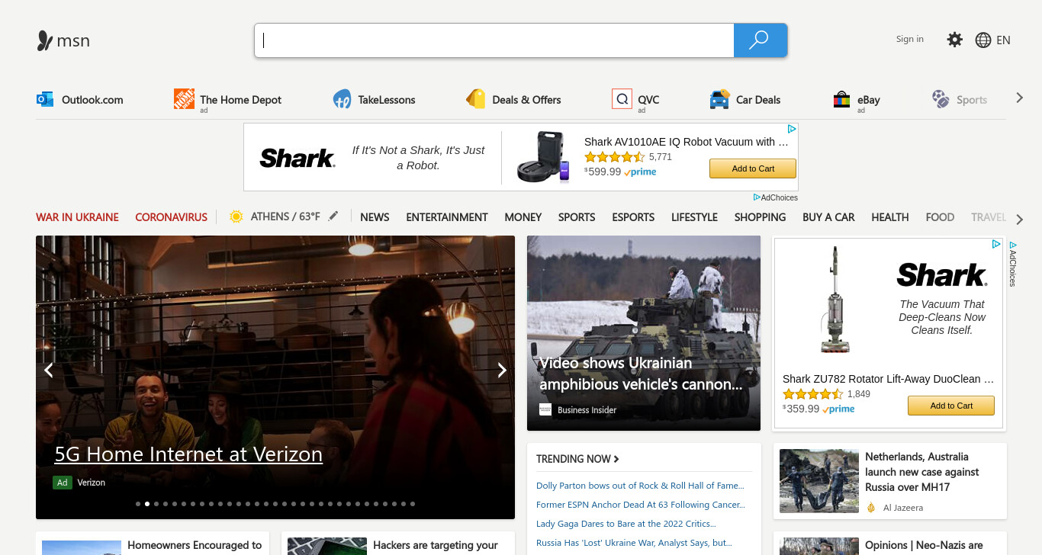Open TakeLessons shortcut icon
The height and width of the screenshot is (555, 1042).
tap(342, 99)
